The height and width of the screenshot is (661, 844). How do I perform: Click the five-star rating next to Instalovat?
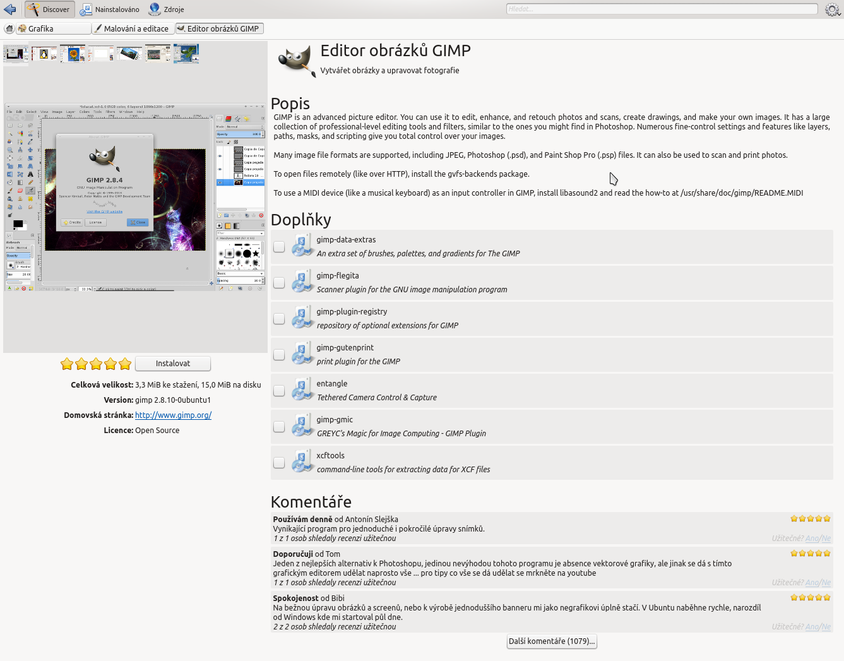click(x=96, y=364)
